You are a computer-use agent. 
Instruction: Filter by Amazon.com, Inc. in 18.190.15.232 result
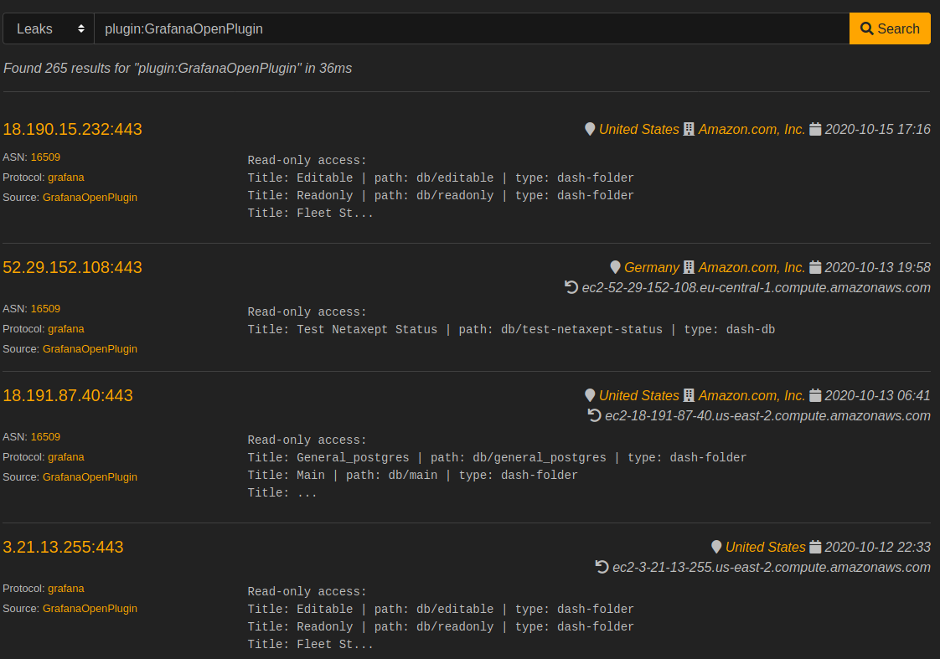click(x=751, y=130)
